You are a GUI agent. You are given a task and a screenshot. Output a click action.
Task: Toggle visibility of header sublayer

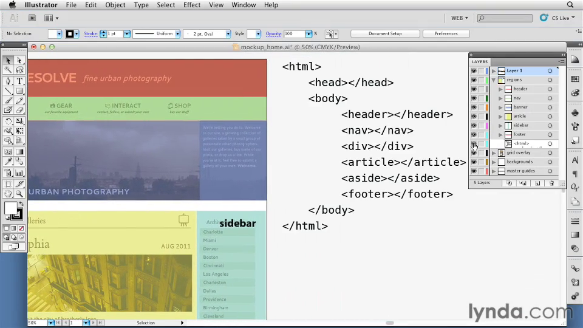click(x=474, y=89)
